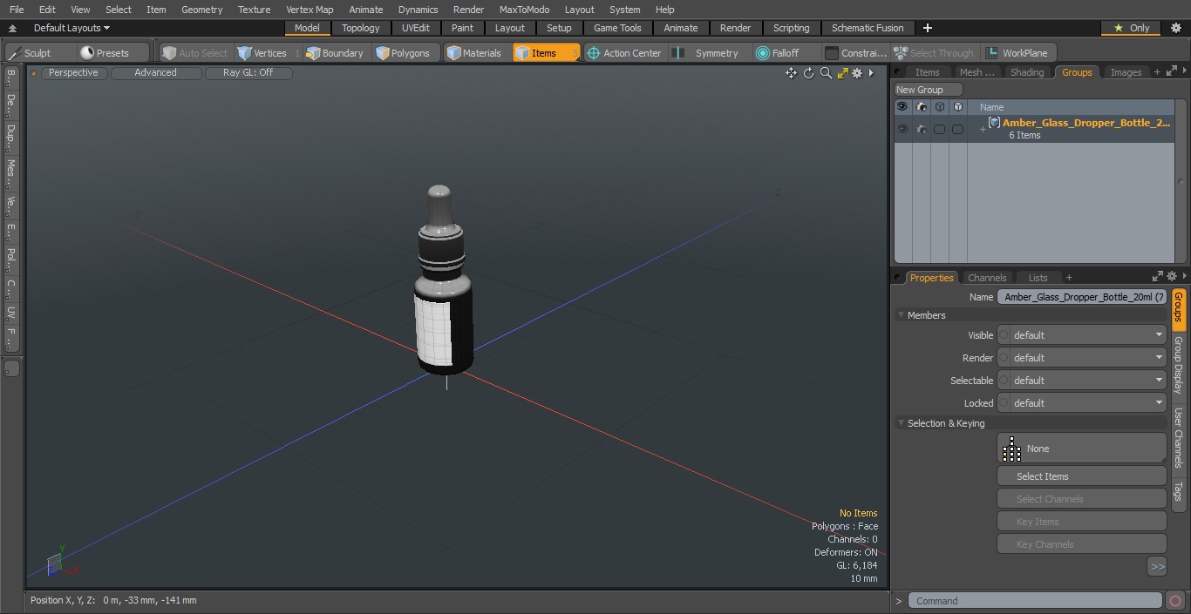This screenshot has width=1191, height=614.
Task: Open the MaxToModo menu
Action: pos(524,10)
